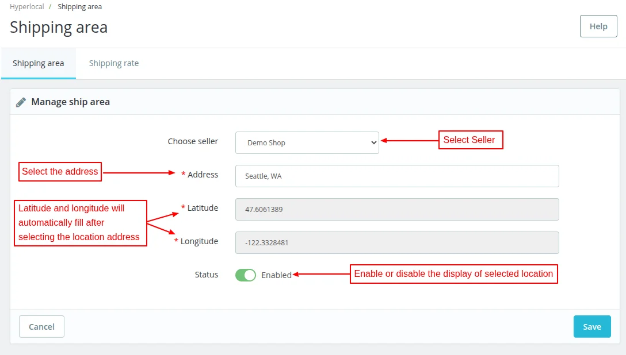Save the shipping area form
Image resolution: width=626 pixels, height=355 pixels.
click(x=591, y=326)
